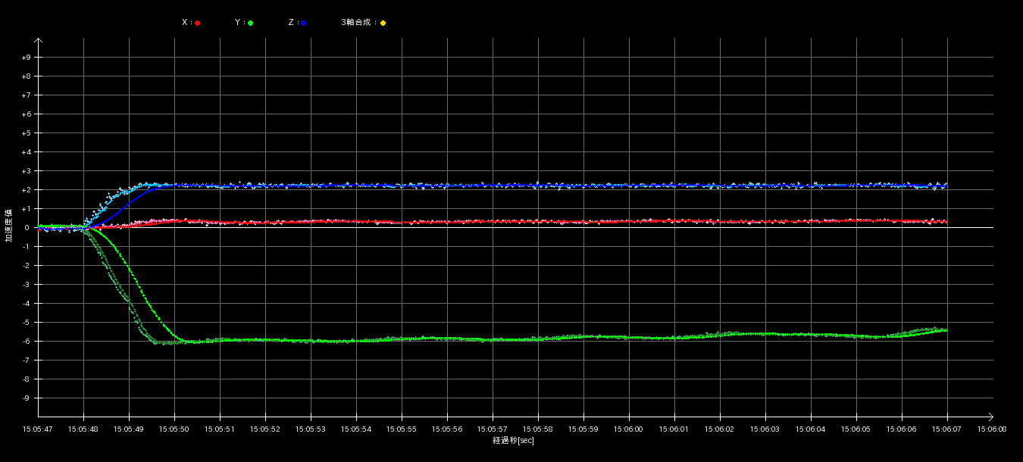Pick the +2 Y-axis tick label

[x=27, y=190]
